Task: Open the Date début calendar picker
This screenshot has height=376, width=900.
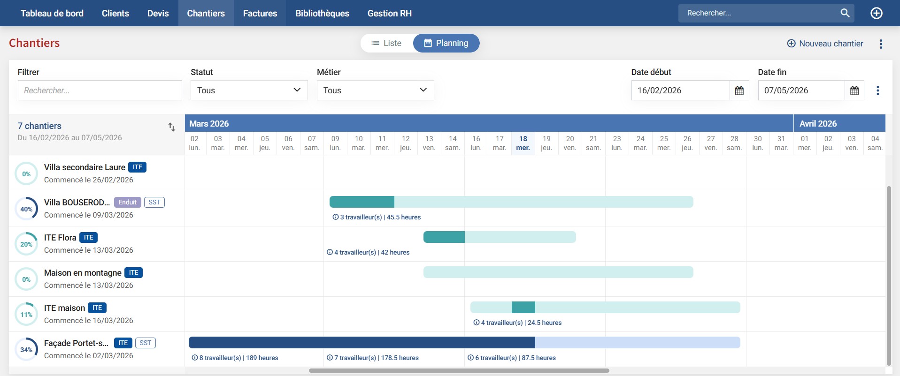Action: click(739, 90)
